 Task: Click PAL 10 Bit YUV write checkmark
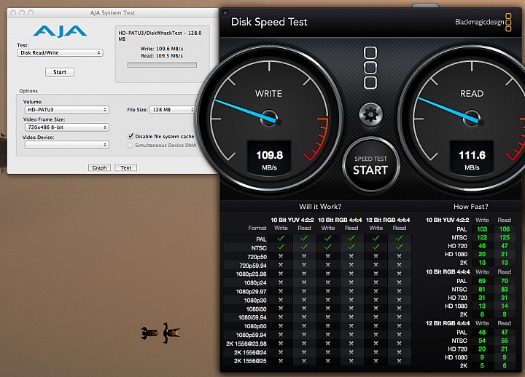(281, 238)
